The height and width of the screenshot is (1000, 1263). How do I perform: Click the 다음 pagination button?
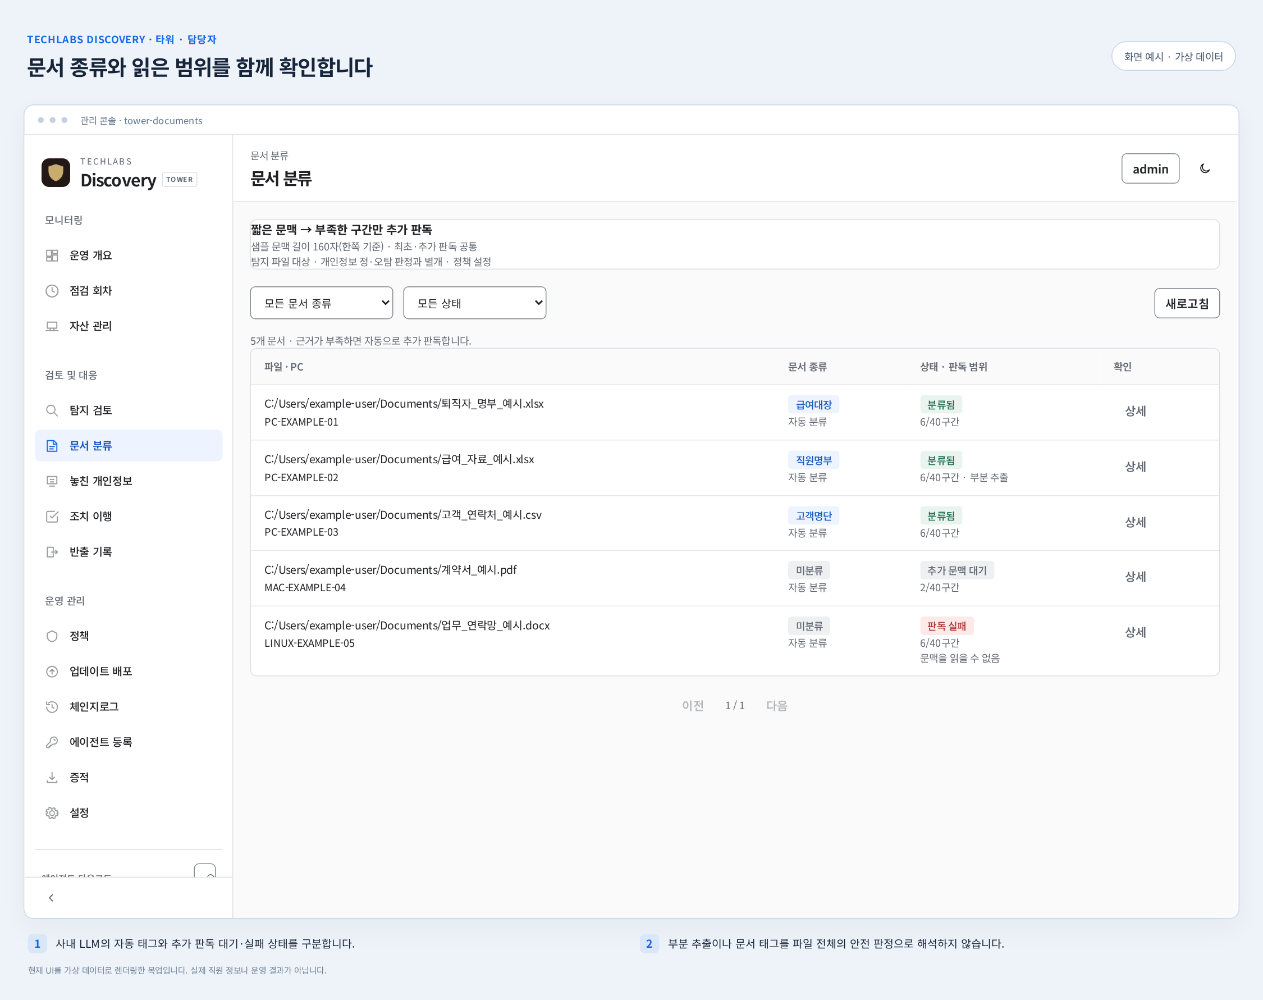pos(777,706)
